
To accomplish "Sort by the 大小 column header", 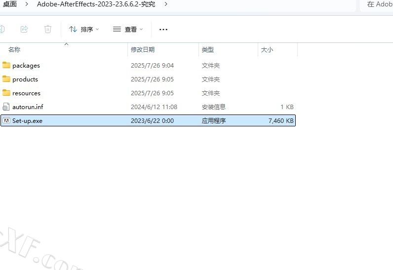I will point(267,49).
